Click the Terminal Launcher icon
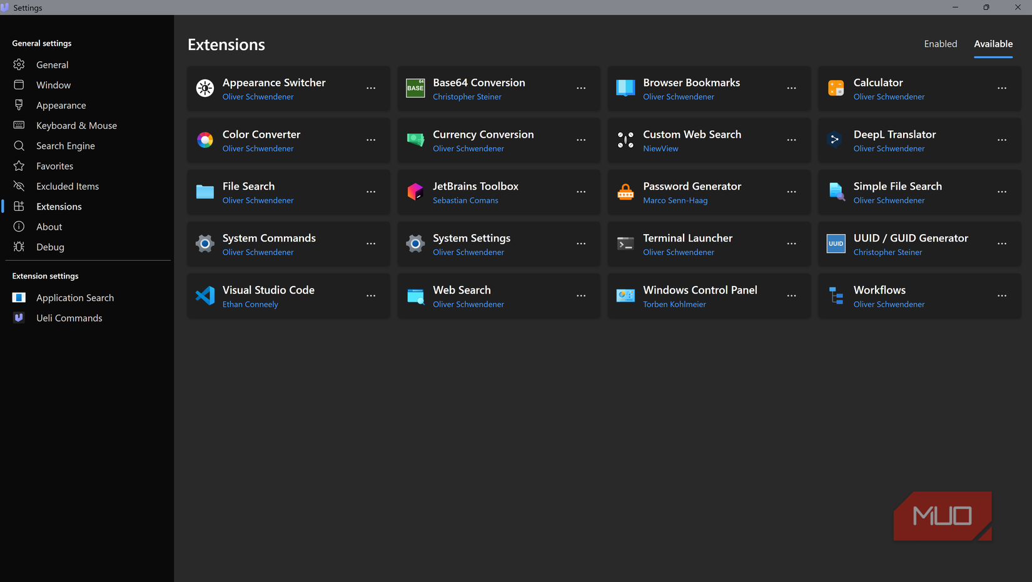This screenshot has height=582, width=1032. coord(625,243)
